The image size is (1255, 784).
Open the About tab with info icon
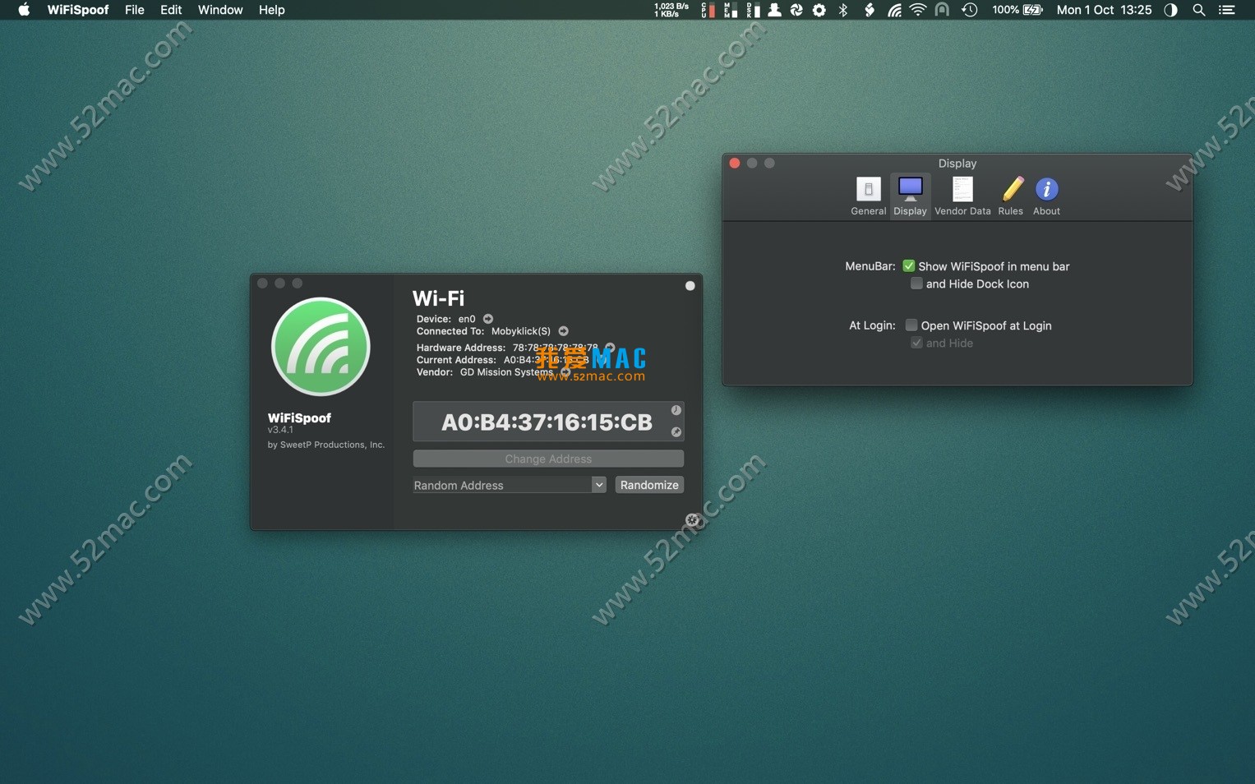coord(1046,196)
